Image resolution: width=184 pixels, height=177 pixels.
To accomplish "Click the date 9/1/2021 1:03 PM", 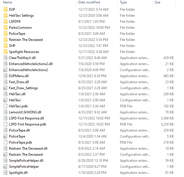I will pyautogui.click(x=91, y=22).
